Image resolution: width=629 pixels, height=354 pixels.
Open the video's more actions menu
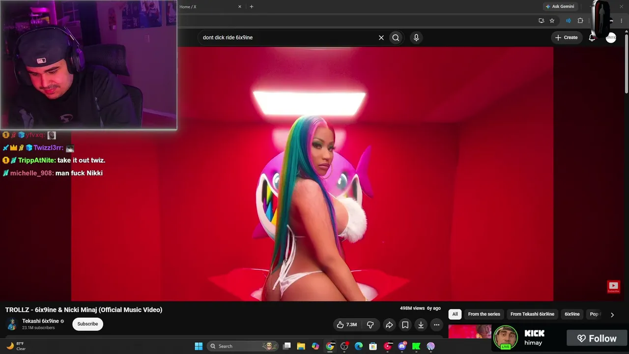click(x=436, y=324)
